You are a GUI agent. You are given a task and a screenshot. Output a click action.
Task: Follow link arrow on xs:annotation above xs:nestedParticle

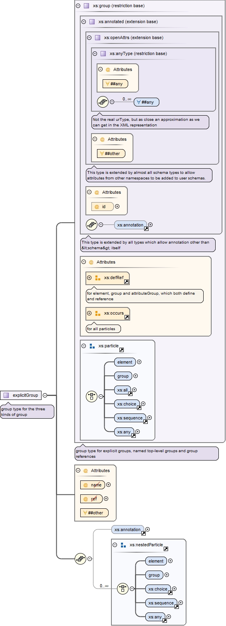[143, 533]
